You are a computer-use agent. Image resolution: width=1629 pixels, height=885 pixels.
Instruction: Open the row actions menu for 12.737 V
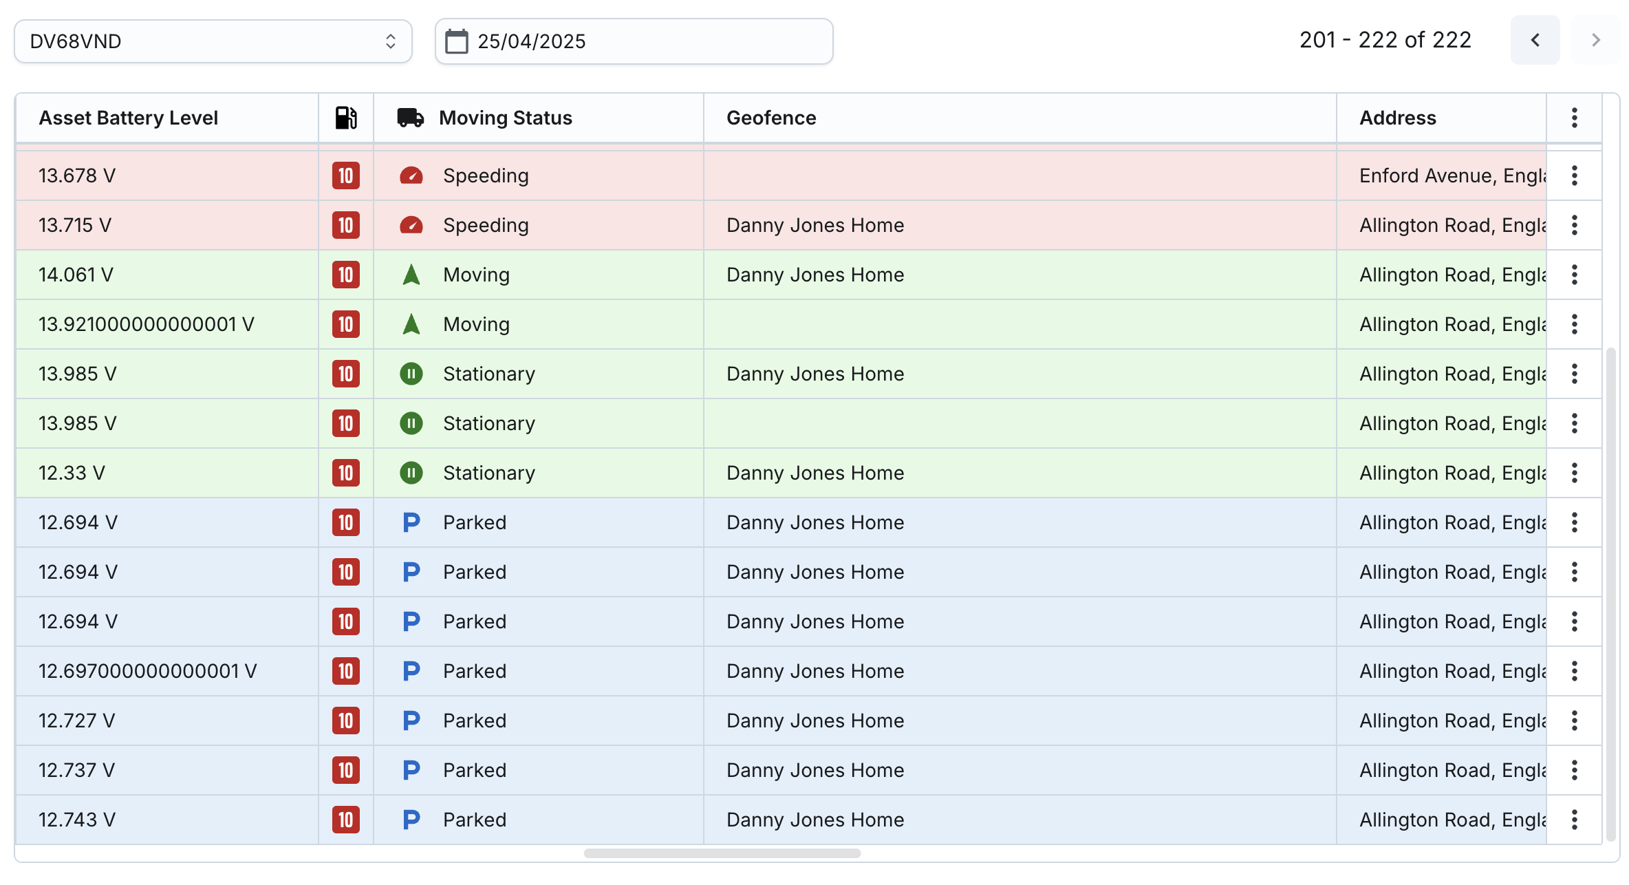[x=1574, y=770]
